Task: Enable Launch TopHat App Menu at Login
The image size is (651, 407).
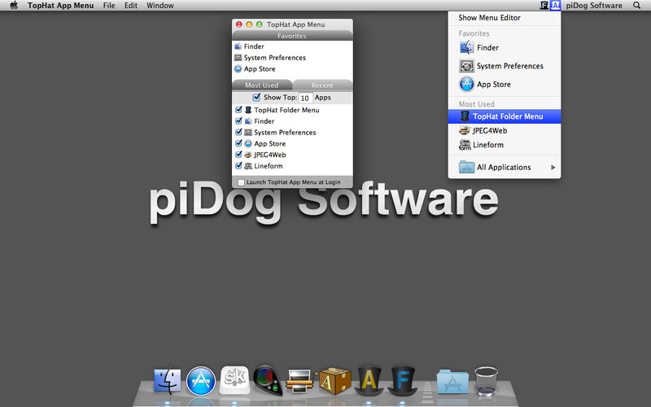Action: pyautogui.click(x=241, y=182)
